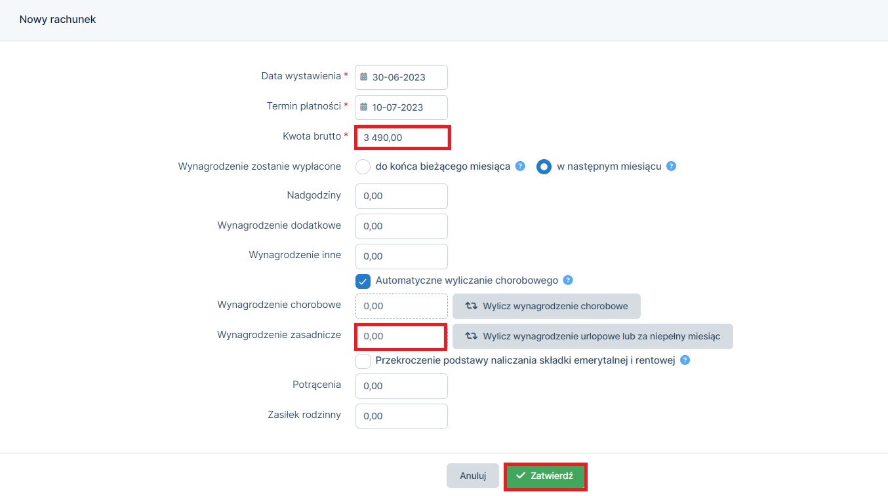Click calendar icon in Termin płatności field
This screenshot has width=888, height=496.
(x=364, y=107)
